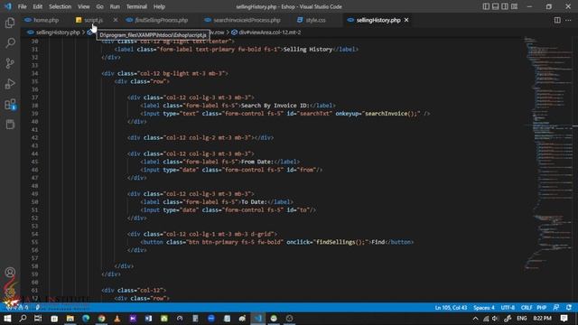The image size is (578, 325).
Task: Open the Selection menu
Action: point(61,6)
